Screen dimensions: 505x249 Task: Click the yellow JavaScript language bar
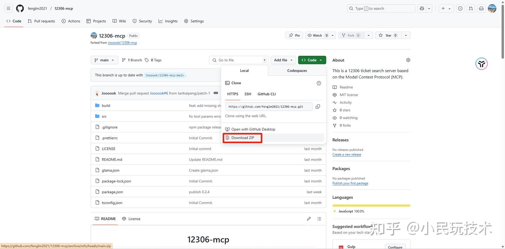(x=371, y=205)
